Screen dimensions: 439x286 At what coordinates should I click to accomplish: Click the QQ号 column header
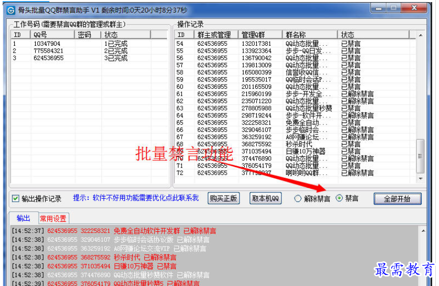point(53,35)
